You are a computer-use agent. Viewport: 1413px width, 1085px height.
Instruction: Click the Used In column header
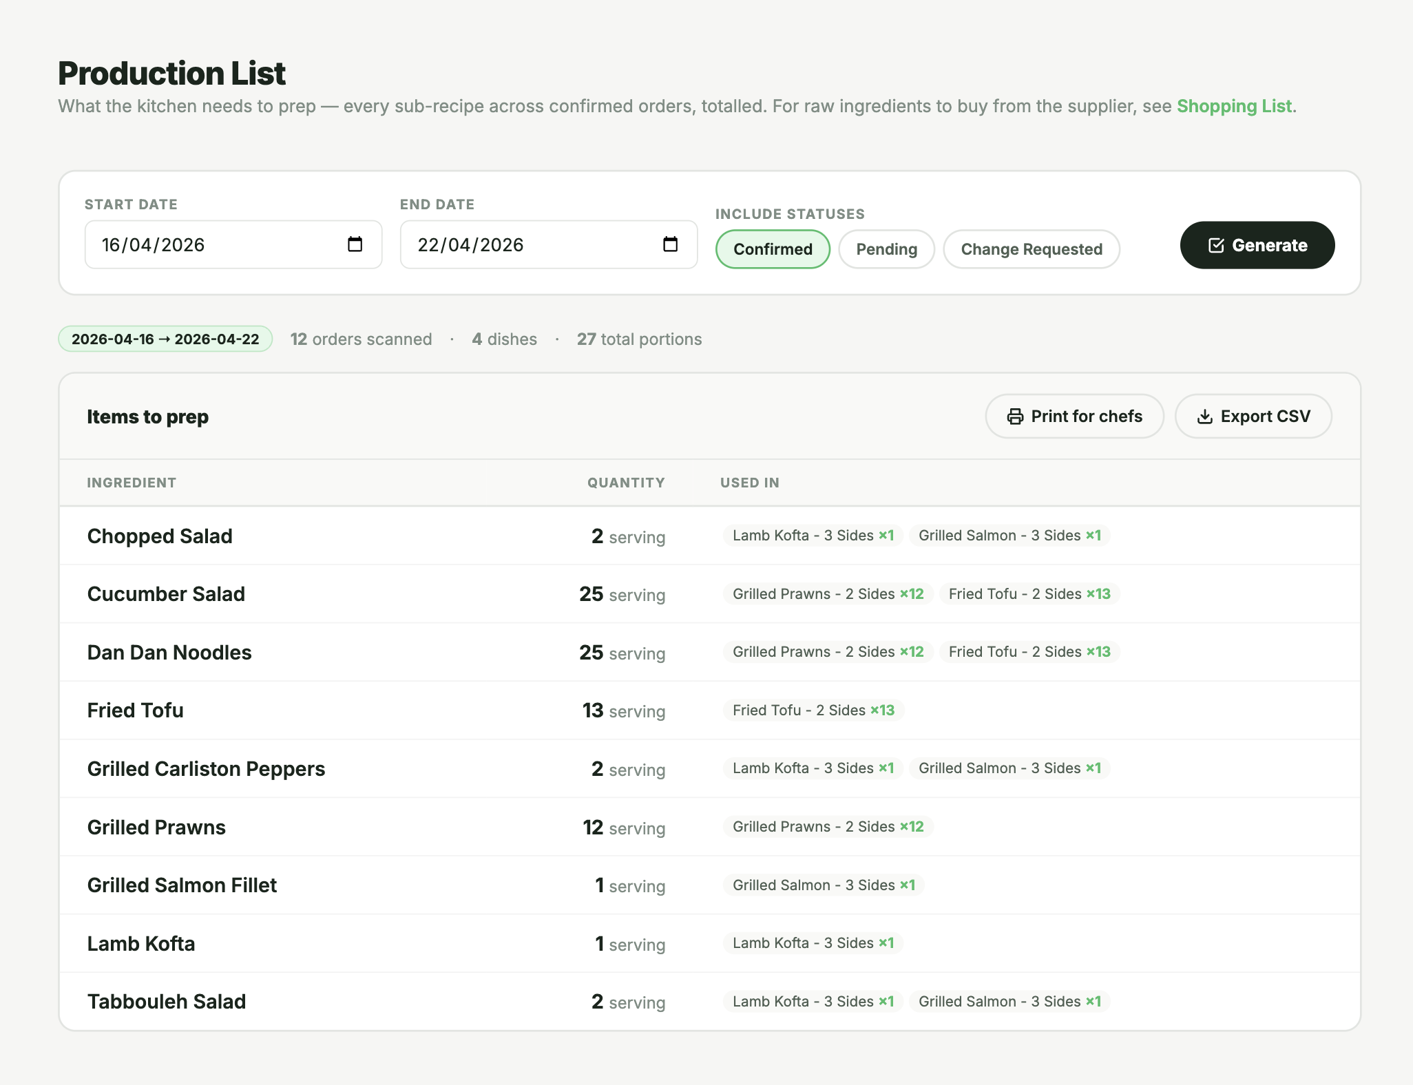pos(750,483)
